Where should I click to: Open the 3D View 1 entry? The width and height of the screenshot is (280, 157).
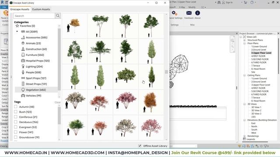click(x=256, y=107)
